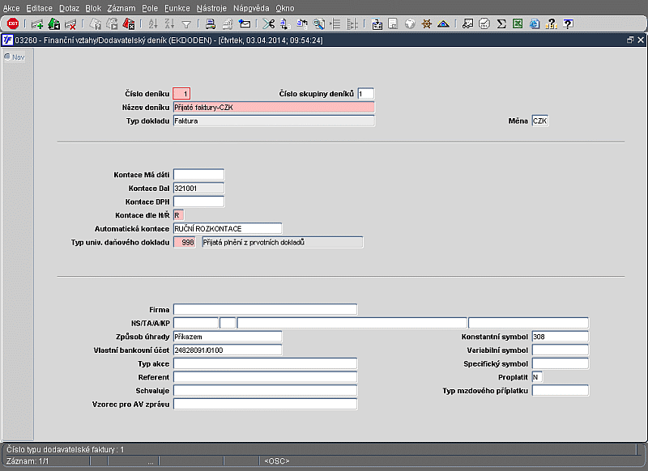
Task: Click the Variabilní symbol field
Action: click(x=561, y=350)
